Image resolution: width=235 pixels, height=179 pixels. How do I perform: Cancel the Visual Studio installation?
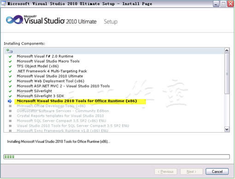(217, 172)
